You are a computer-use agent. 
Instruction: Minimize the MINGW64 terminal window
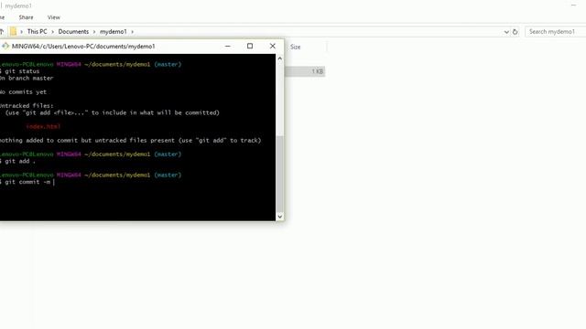click(x=228, y=47)
